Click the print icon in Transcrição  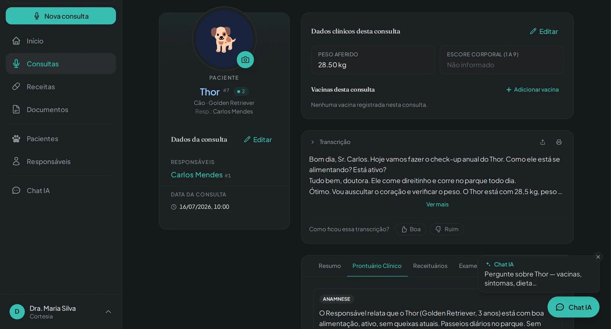[x=559, y=142]
